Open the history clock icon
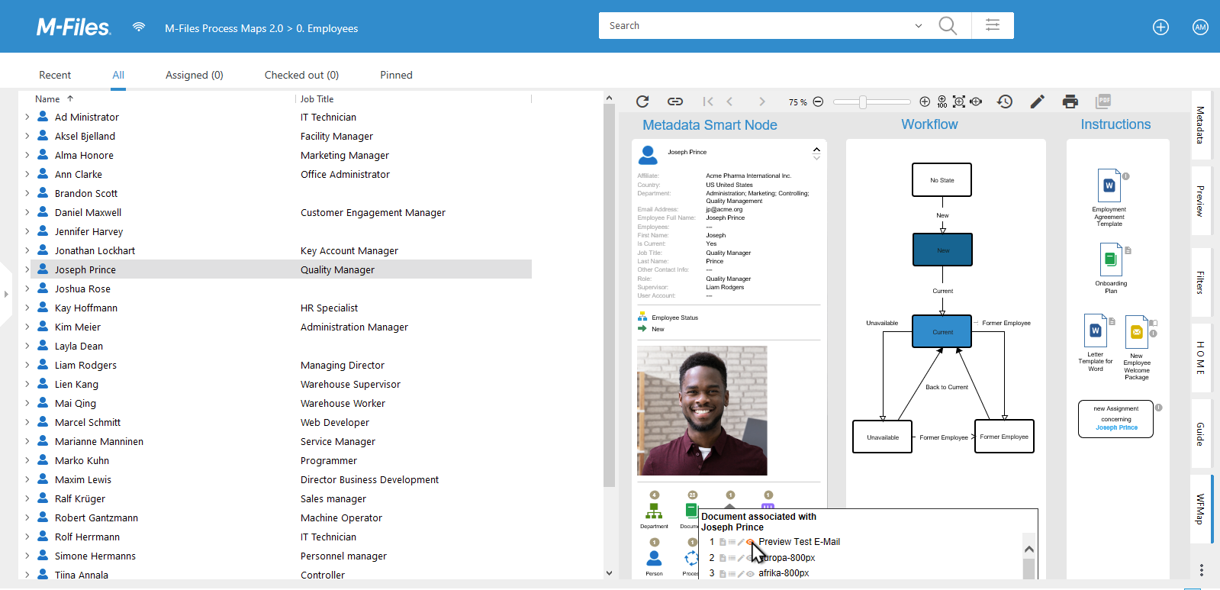 pyautogui.click(x=1005, y=102)
